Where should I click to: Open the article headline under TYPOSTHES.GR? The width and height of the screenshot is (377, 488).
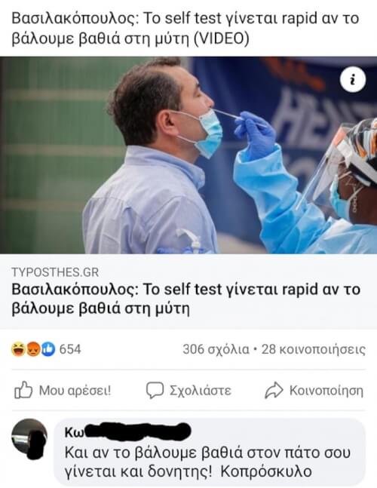click(x=185, y=299)
